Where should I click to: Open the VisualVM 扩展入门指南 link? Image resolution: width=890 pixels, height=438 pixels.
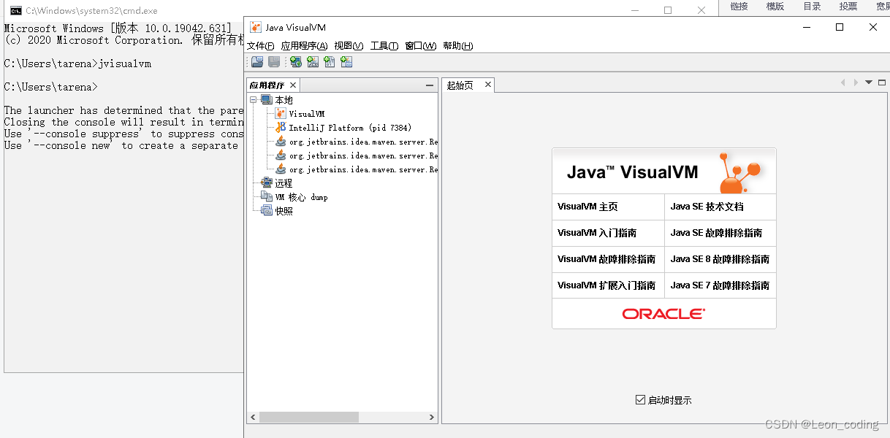pos(606,285)
